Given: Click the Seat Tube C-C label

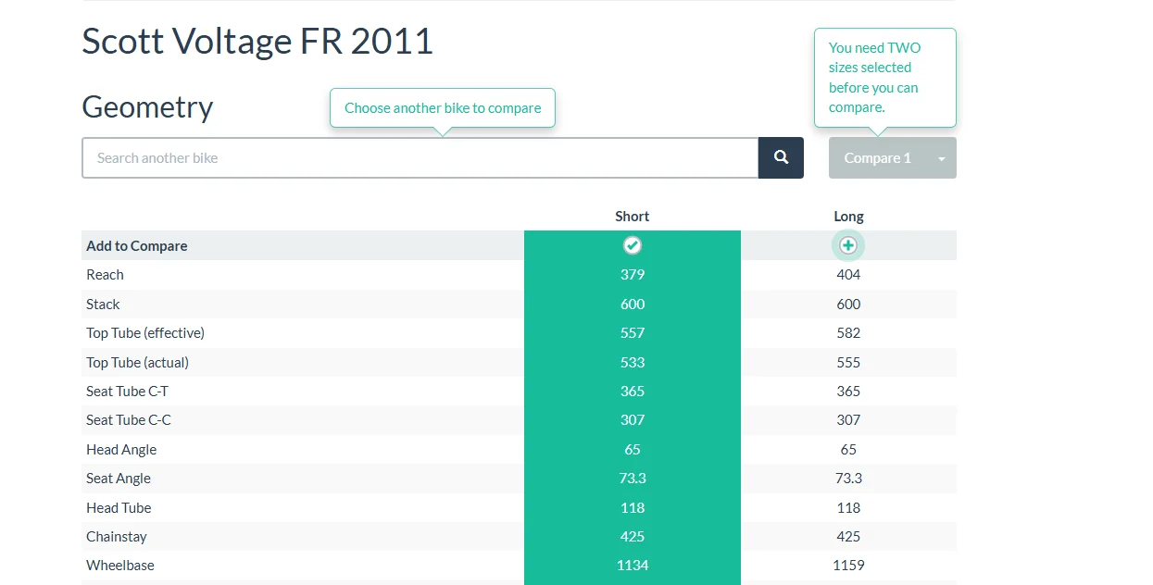Looking at the screenshot, I should tap(129, 420).
